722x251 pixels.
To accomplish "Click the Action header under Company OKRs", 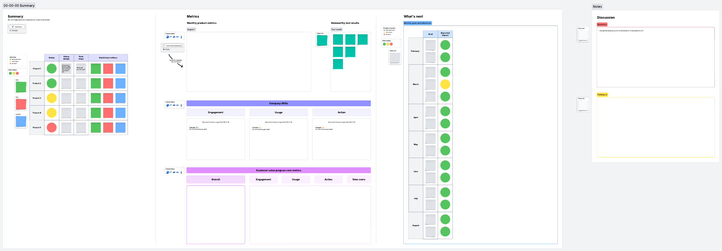I will pos(341,113).
